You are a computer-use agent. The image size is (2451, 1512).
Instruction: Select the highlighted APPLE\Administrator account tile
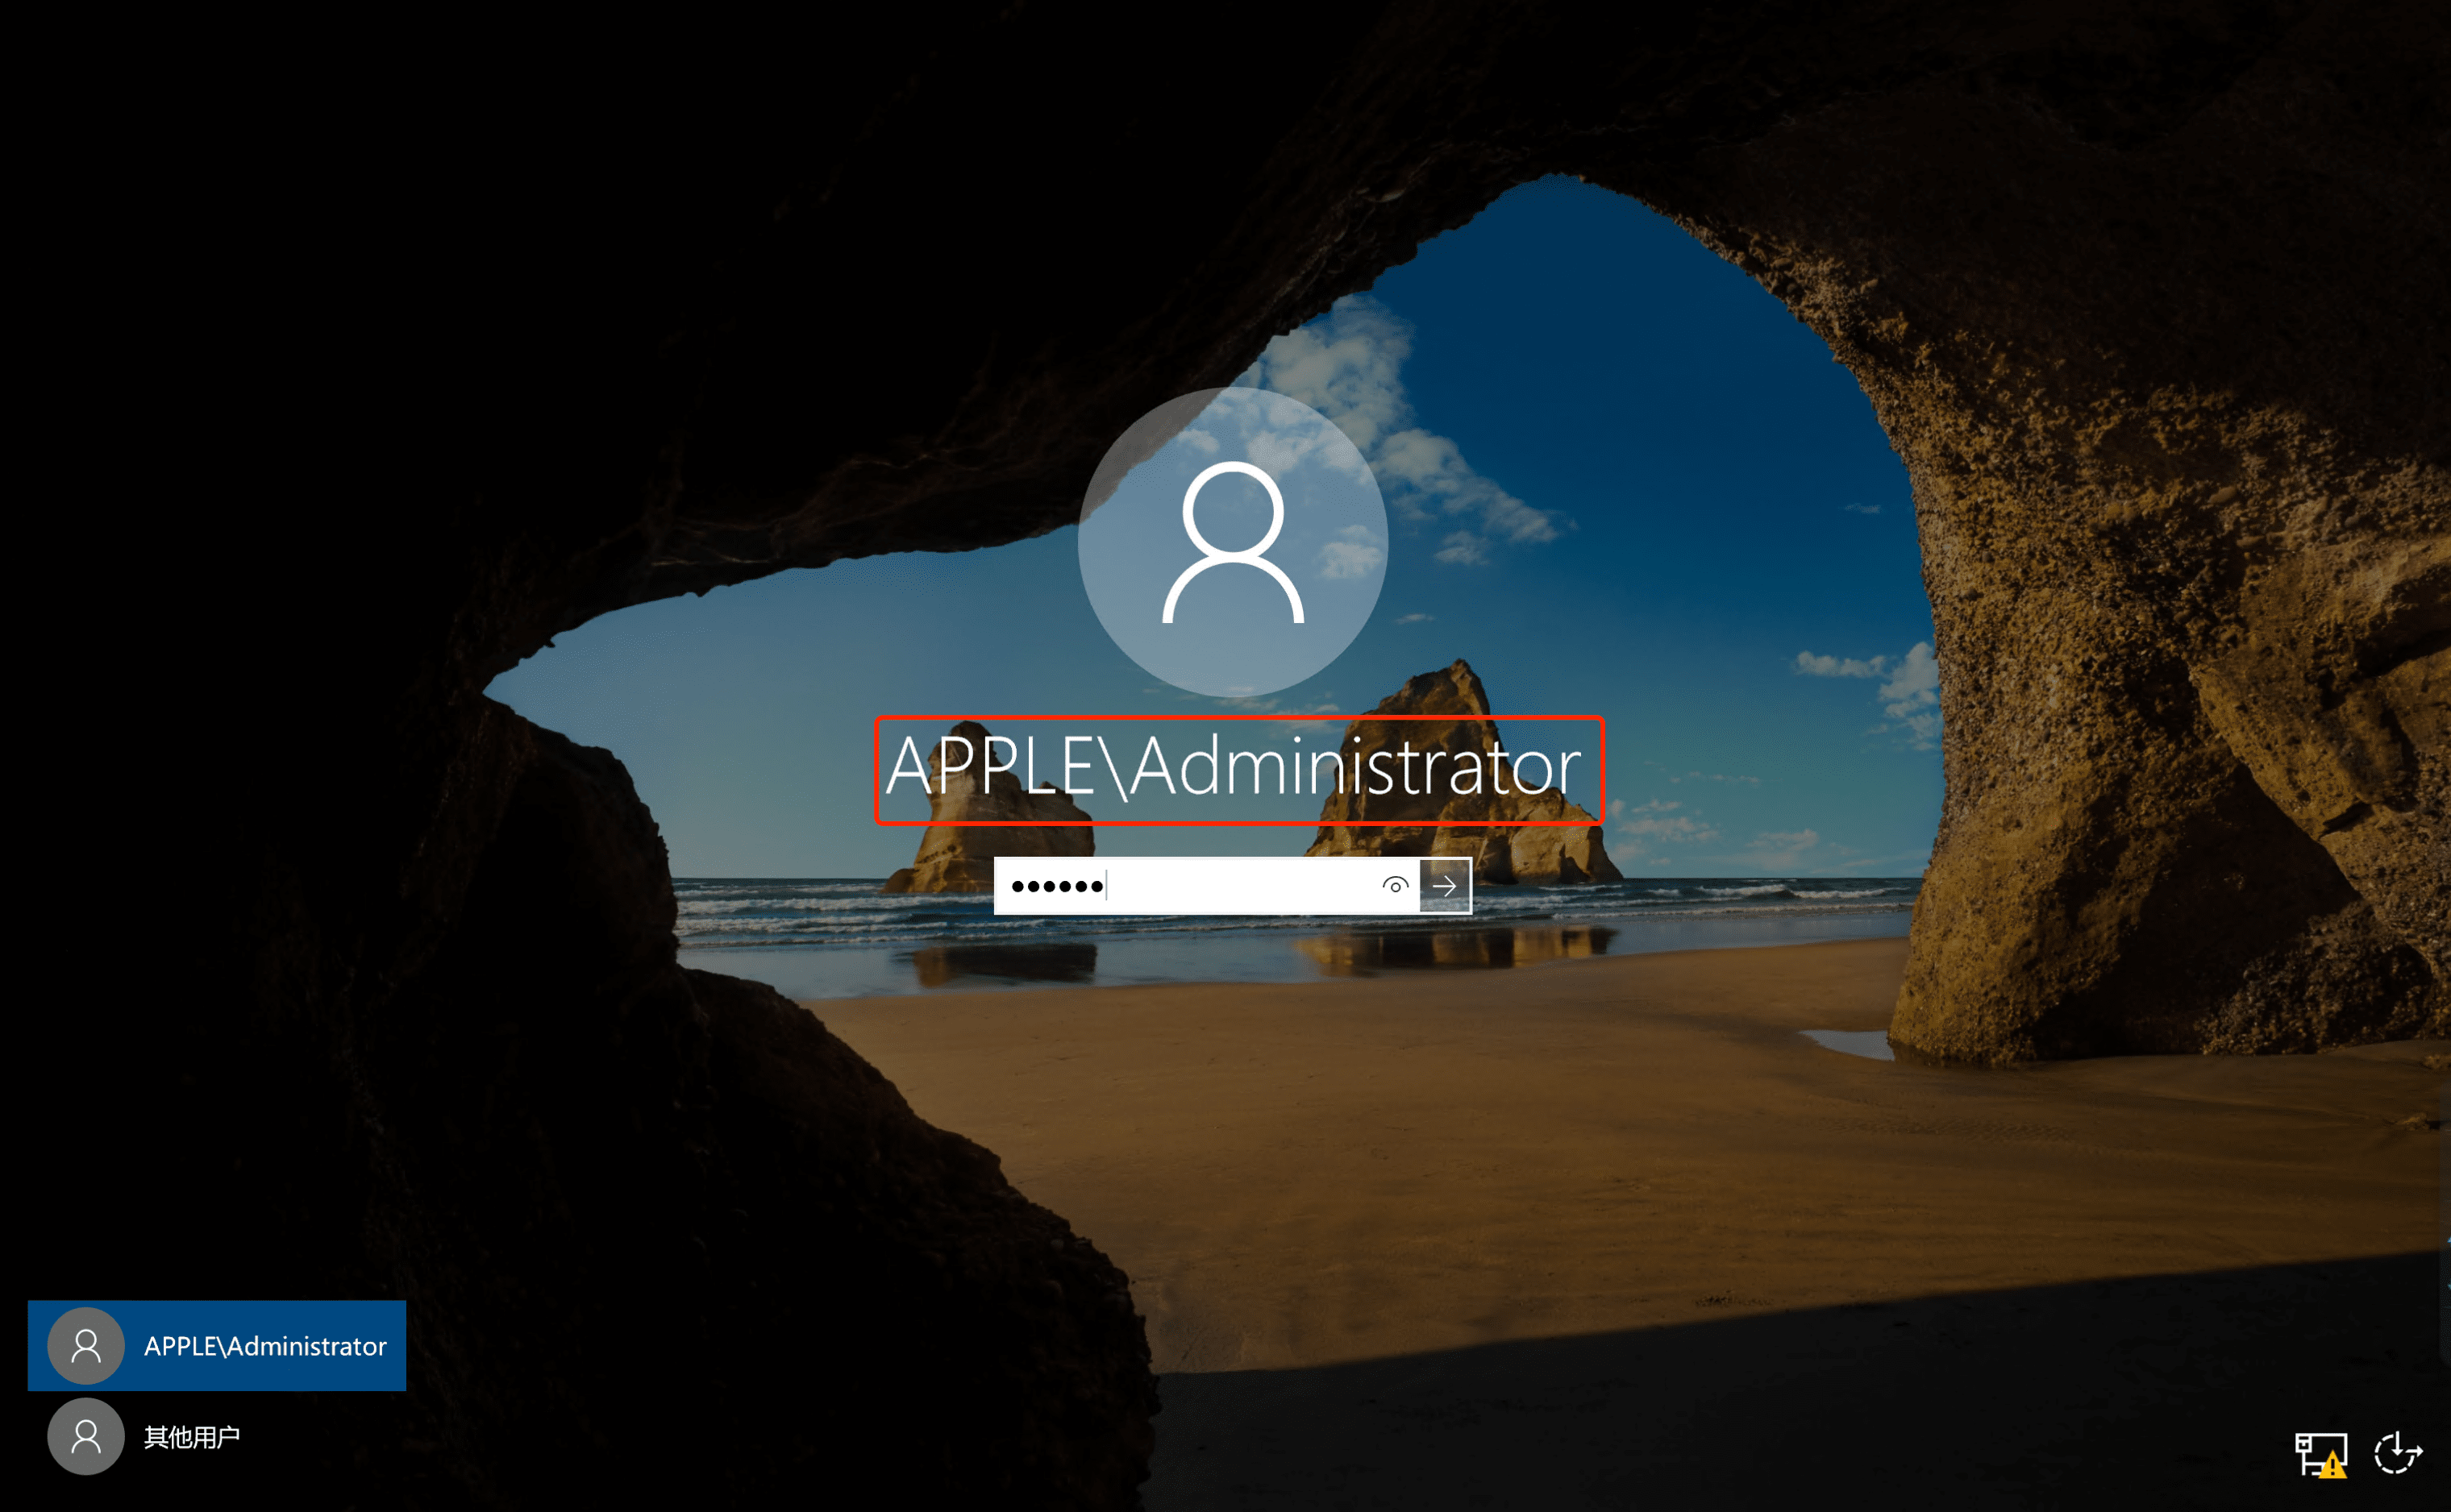[x=216, y=1346]
